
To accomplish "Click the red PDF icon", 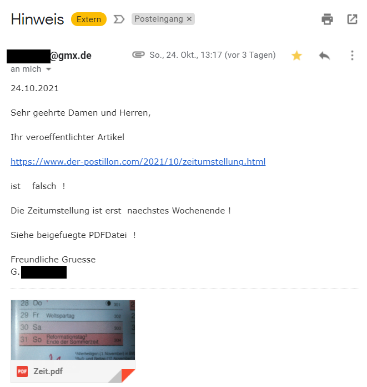I will (22, 371).
